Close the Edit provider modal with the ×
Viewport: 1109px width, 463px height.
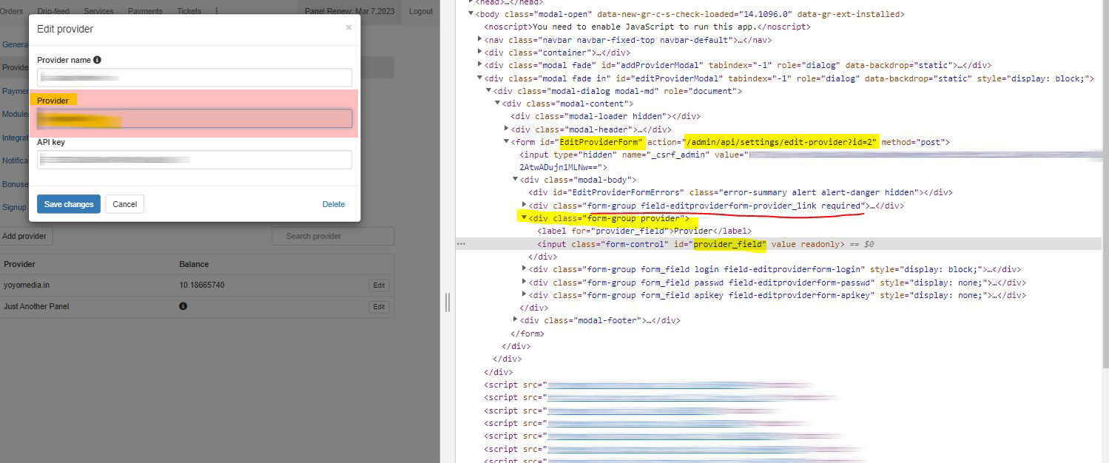[348, 28]
